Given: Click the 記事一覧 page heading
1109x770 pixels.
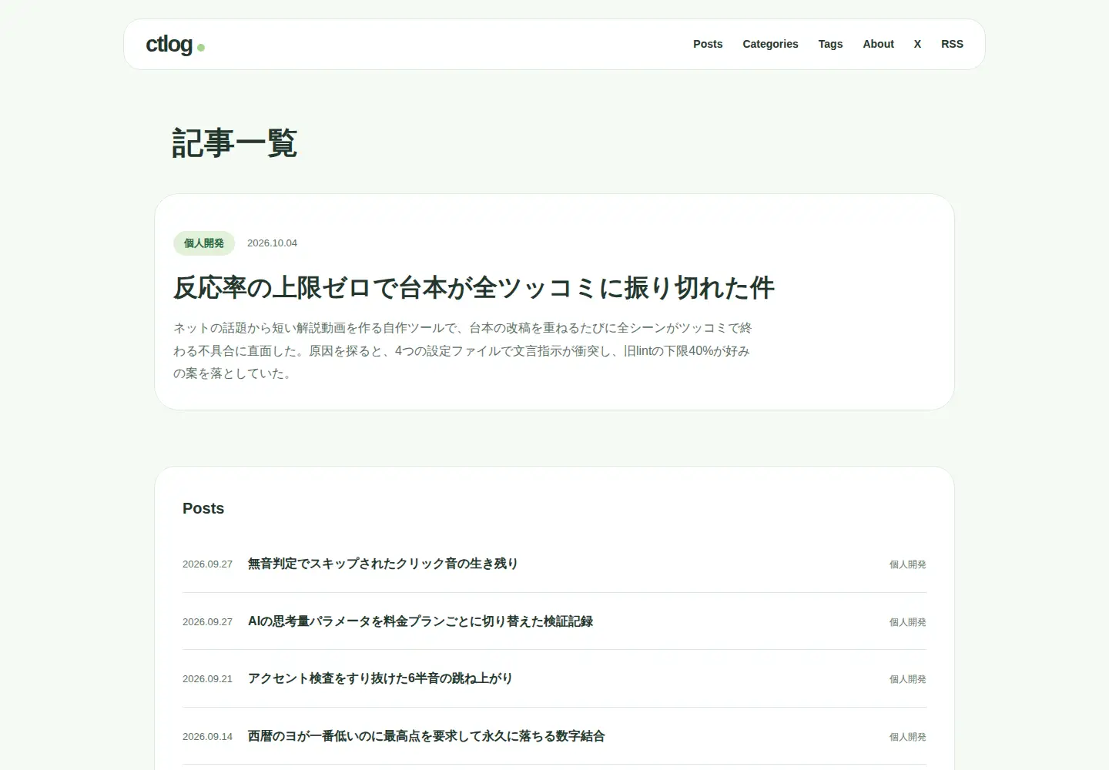Looking at the screenshot, I should coord(234,143).
